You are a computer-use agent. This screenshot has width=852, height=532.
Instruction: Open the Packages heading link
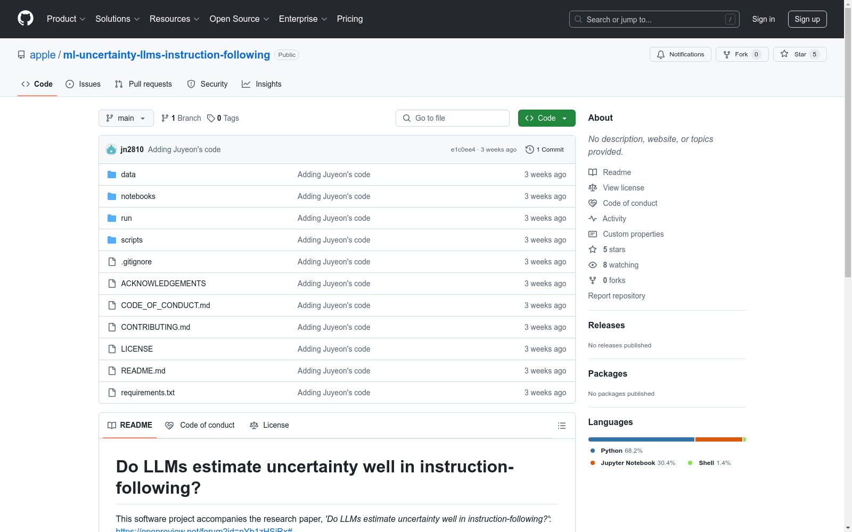(x=608, y=373)
